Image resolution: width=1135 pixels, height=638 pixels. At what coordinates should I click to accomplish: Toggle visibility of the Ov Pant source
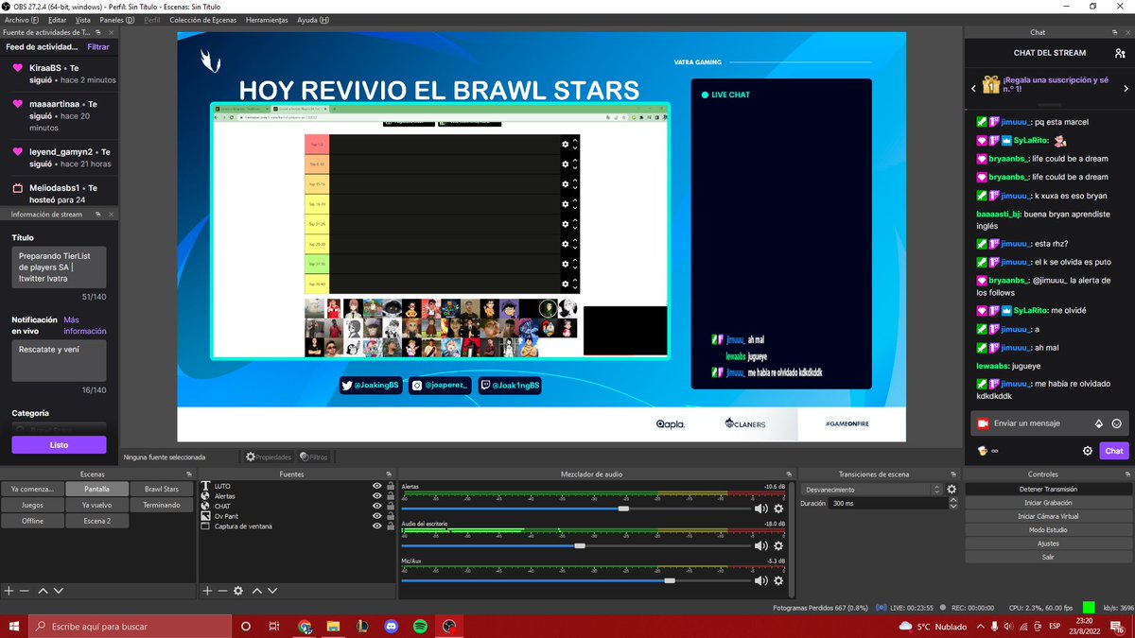(x=377, y=516)
